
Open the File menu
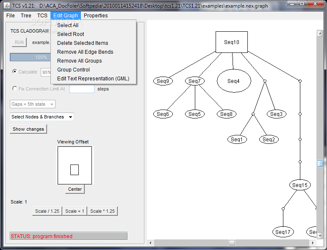click(11, 16)
